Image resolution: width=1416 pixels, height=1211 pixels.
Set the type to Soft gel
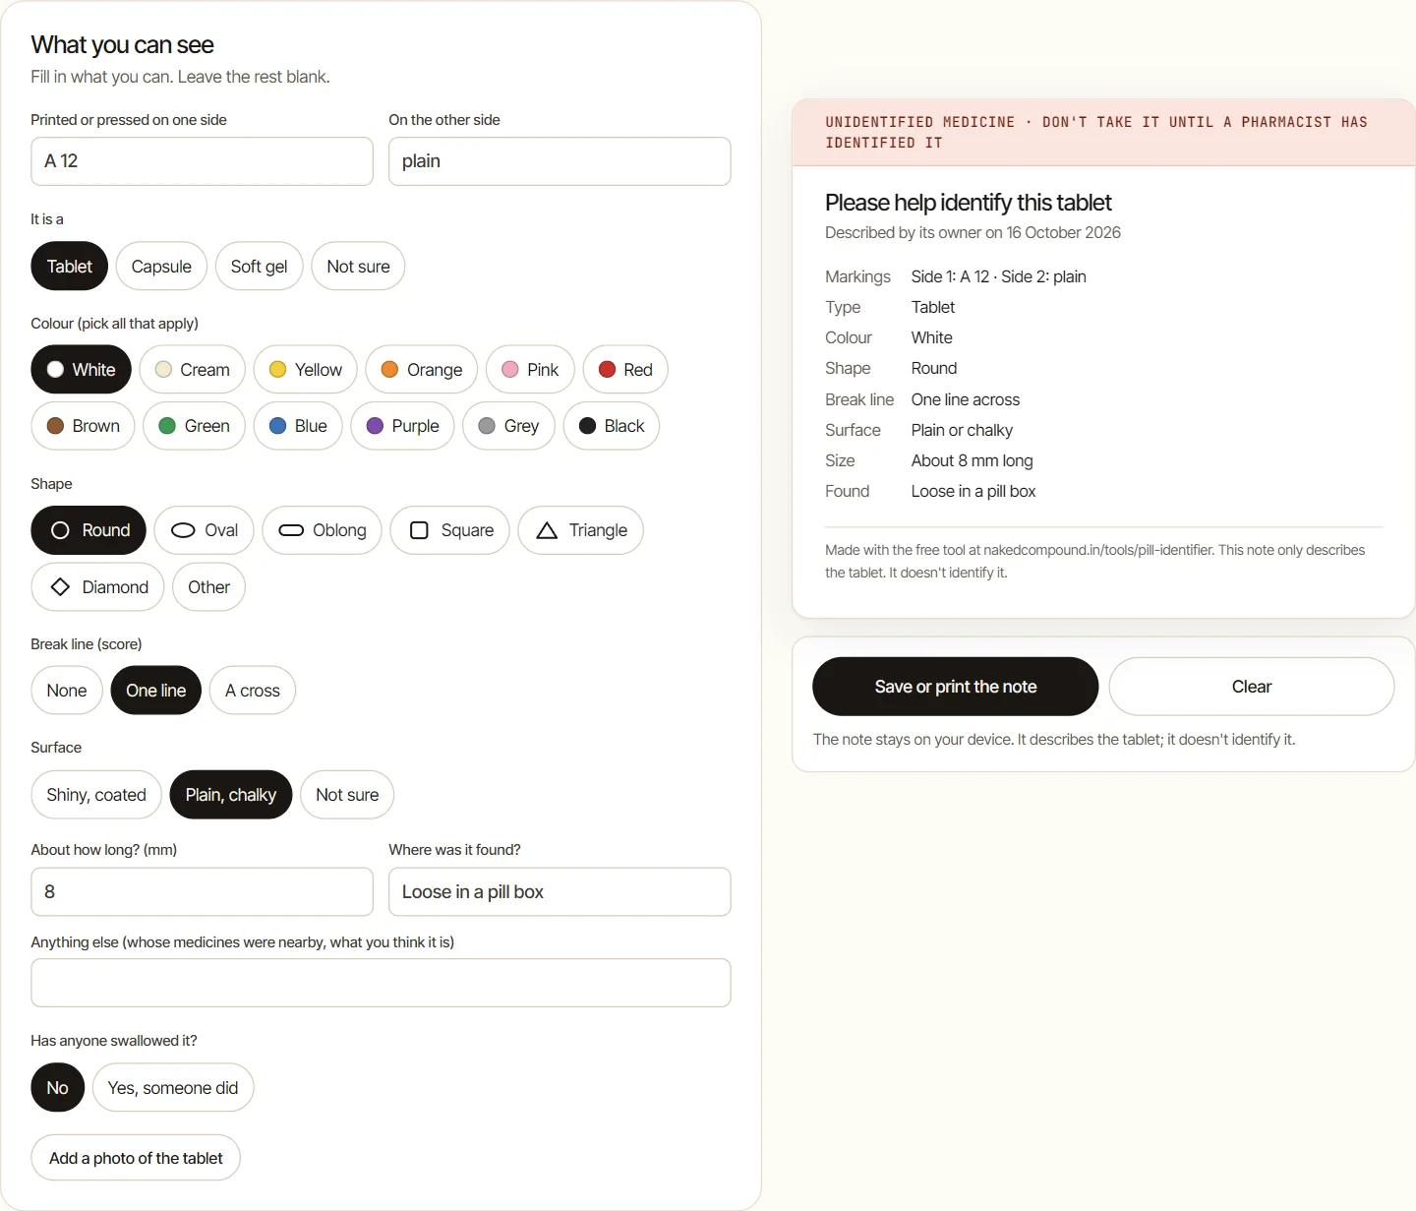coord(260,267)
